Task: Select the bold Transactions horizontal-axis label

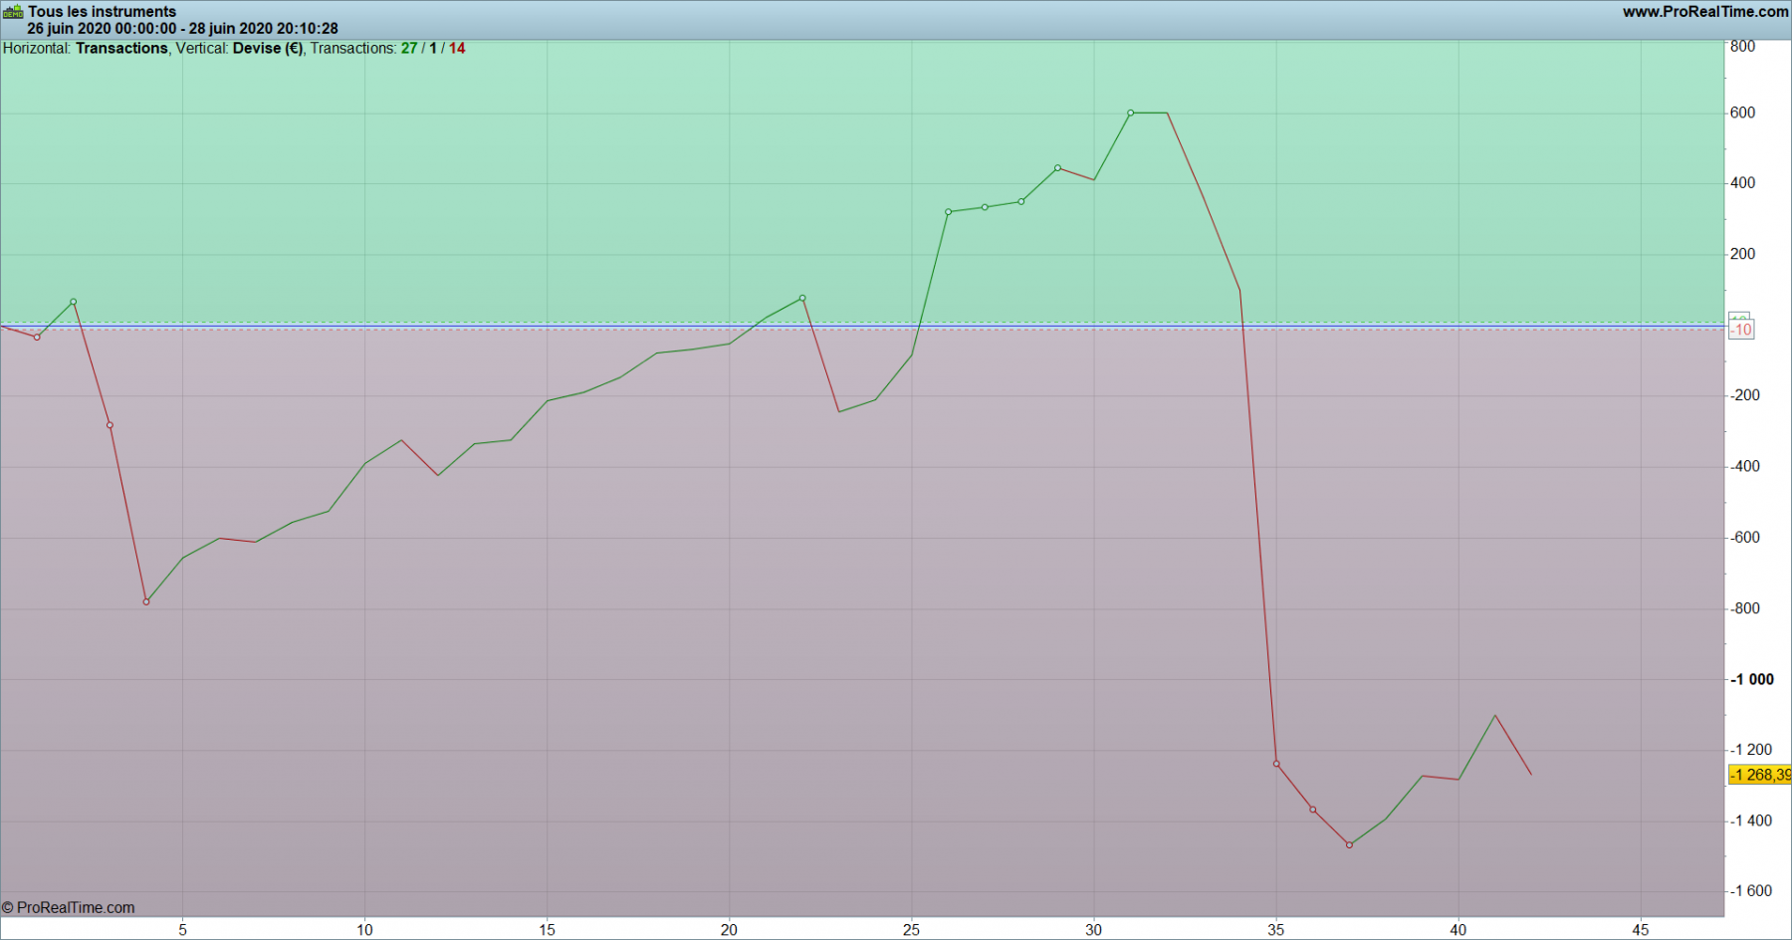Action: pos(121,48)
